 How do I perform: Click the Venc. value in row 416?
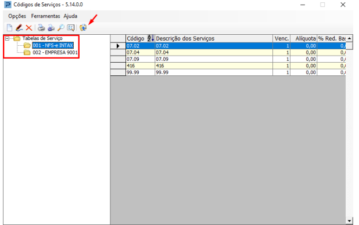click(282, 66)
